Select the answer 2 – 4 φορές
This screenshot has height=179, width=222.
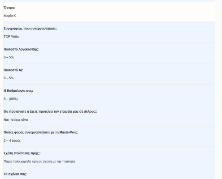12,141
